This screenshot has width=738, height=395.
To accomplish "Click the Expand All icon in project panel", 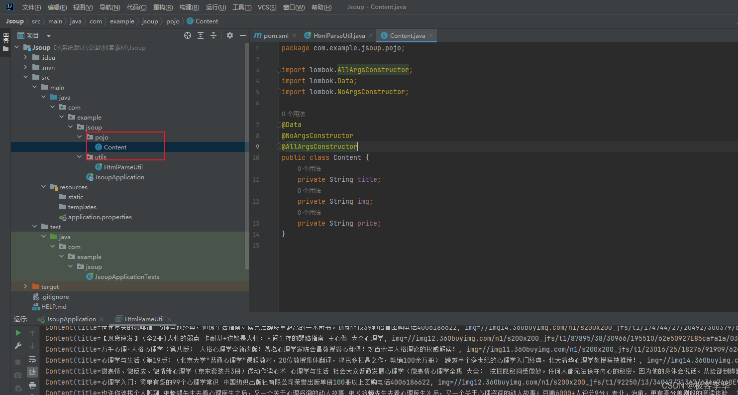I will (x=201, y=35).
